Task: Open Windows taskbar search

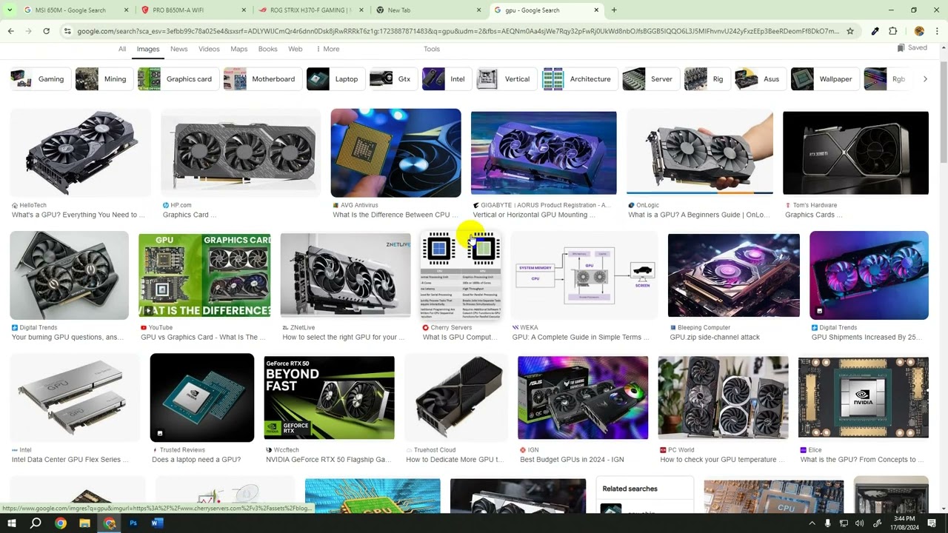Action: [x=36, y=523]
